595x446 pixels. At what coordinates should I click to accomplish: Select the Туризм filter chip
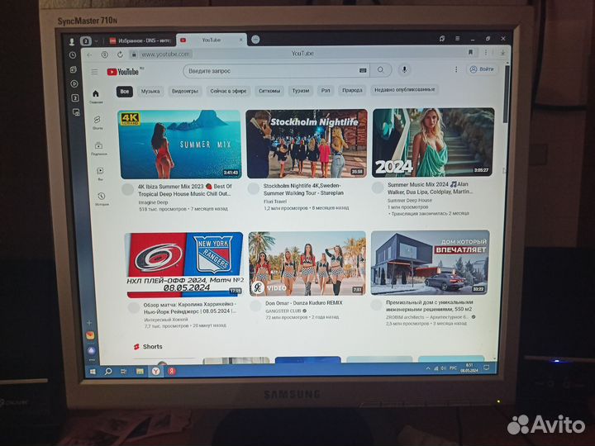tap(301, 91)
